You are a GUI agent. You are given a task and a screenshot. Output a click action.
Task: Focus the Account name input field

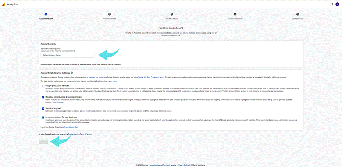(x=68, y=55)
